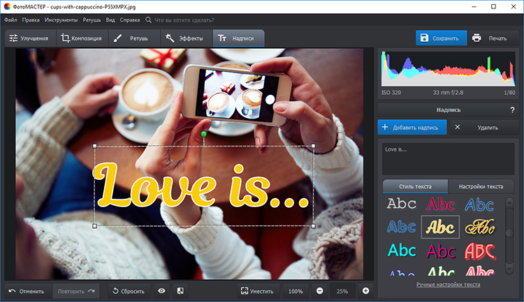Click the help question mark in Надпись panel

coord(512,110)
